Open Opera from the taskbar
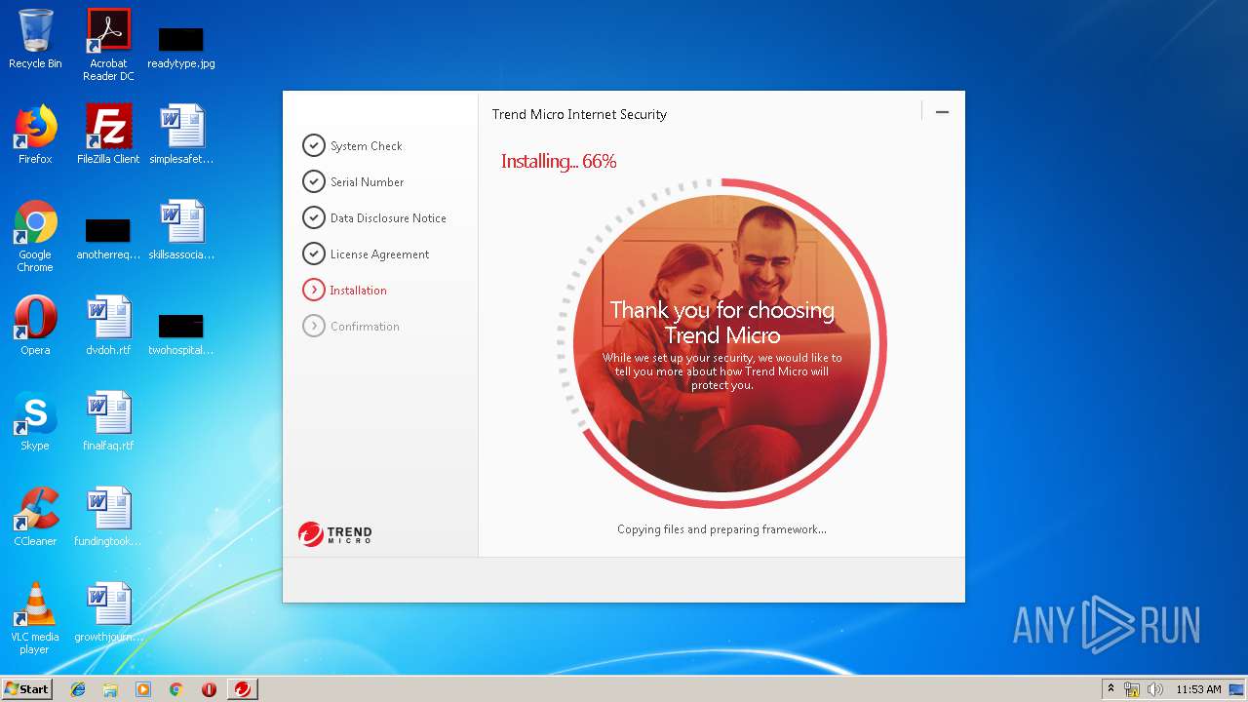The width and height of the screenshot is (1248, 702). pos(209,689)
